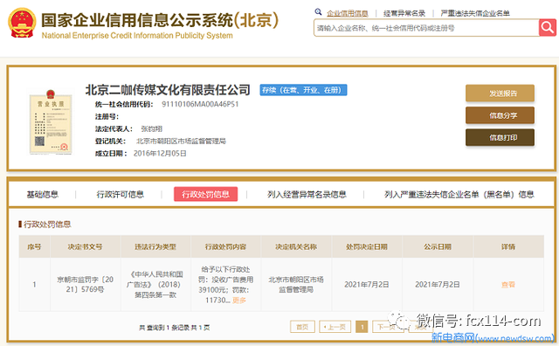This screenshot has height=346, width=559.
Task: Open the 列入严重违法失信企业名单（黑名单）信息 tab
Action: [459, 194]
